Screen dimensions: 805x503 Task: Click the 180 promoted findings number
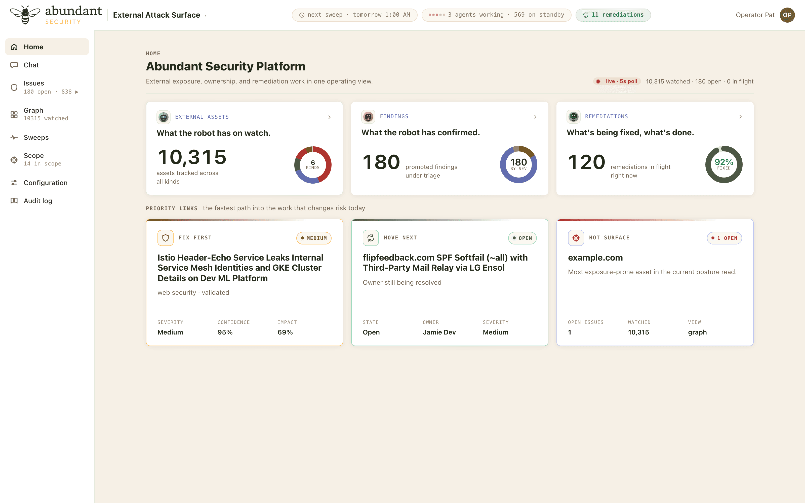(381, 162)
